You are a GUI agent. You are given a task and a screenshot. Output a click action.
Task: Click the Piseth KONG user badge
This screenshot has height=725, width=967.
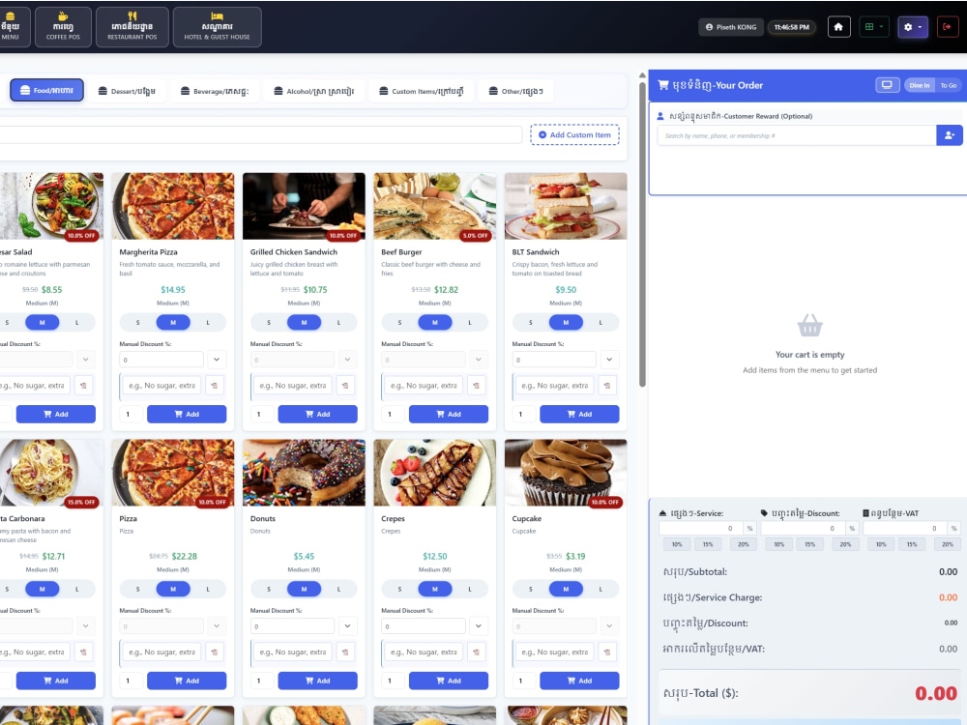point(731,27)
